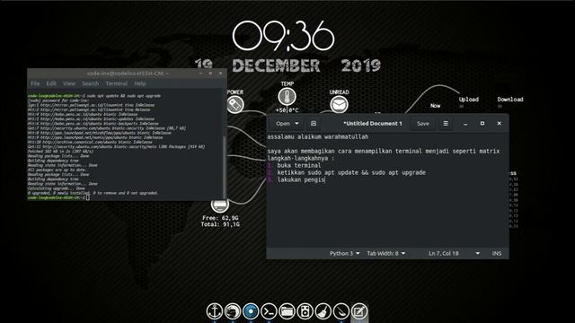
Task: Click the new document icon next to Open
Action: pos(314,124)
